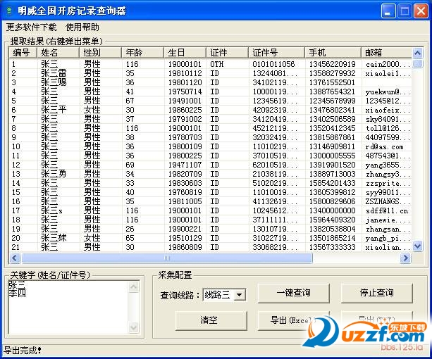Close the 明威全国开房记录查询器 window
Image resolution: width=432 pixels, height=359 pixels.
[x=421, y=11]
